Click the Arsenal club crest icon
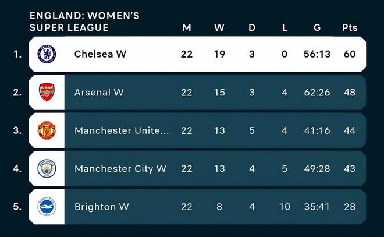The width and height of the screenshot is (384, 237). [47, 92]
